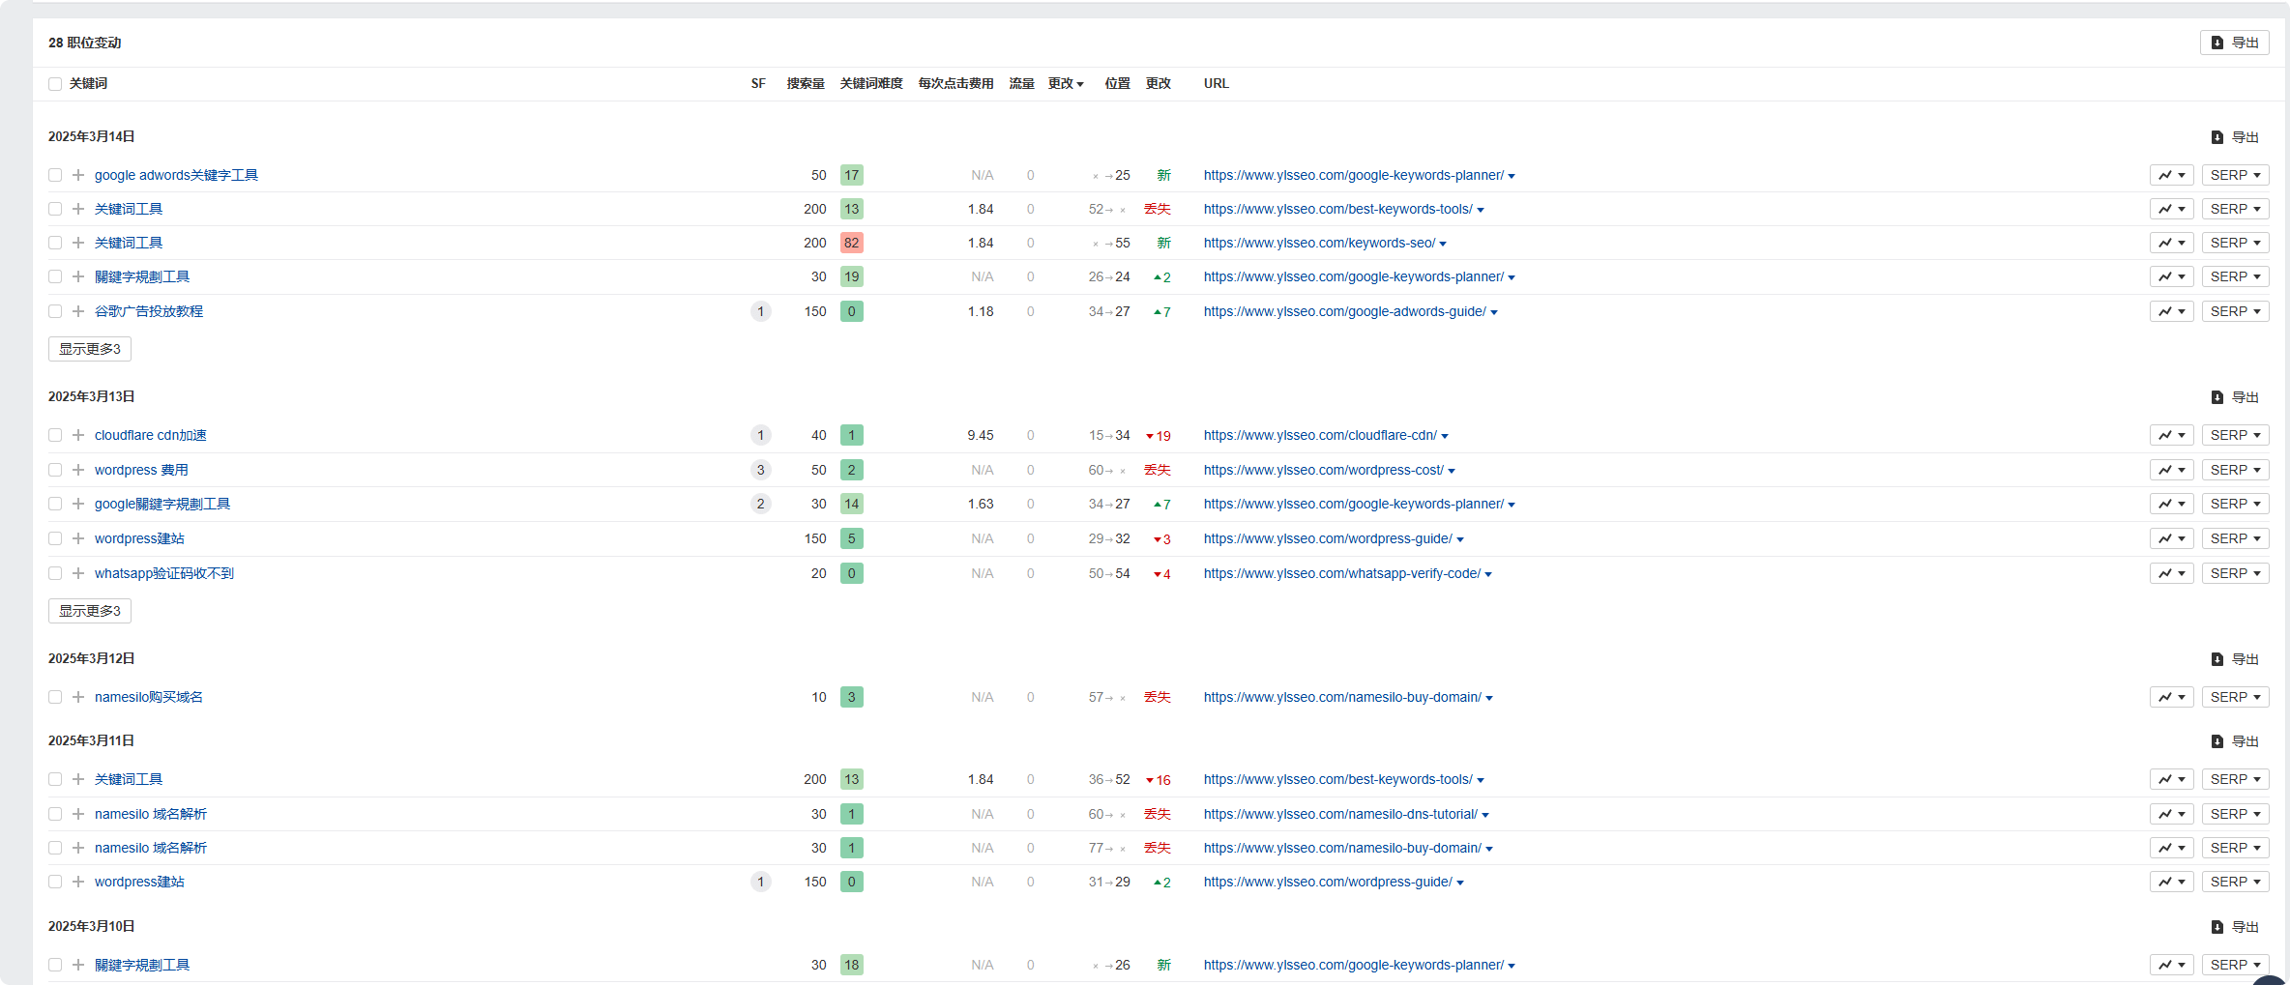Click plus icon beside 关键词工具 keyword
2290x985 pixels.
click(x=77, y=209)
